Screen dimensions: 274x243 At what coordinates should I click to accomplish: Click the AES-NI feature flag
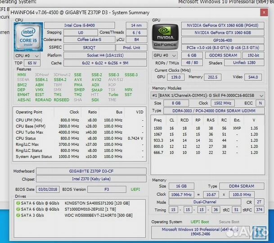point(24,100)
